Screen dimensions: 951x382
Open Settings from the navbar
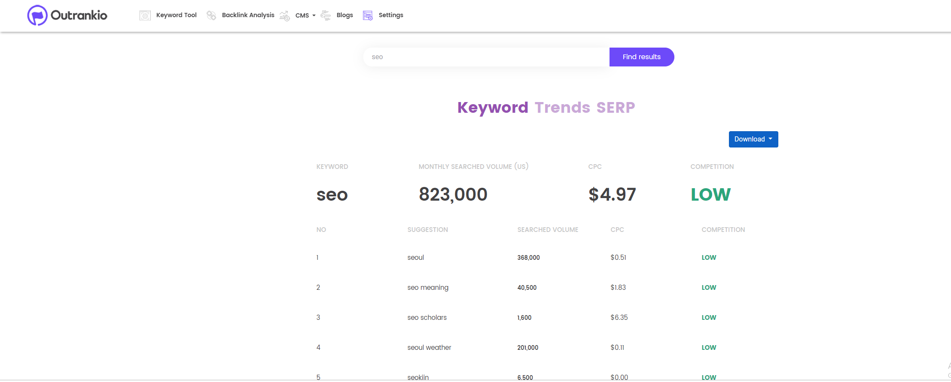[391, 15]
